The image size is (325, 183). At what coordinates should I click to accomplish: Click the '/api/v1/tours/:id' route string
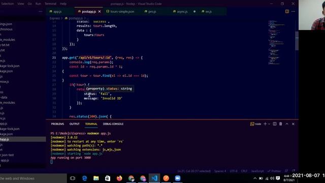(x=94, y=57)
